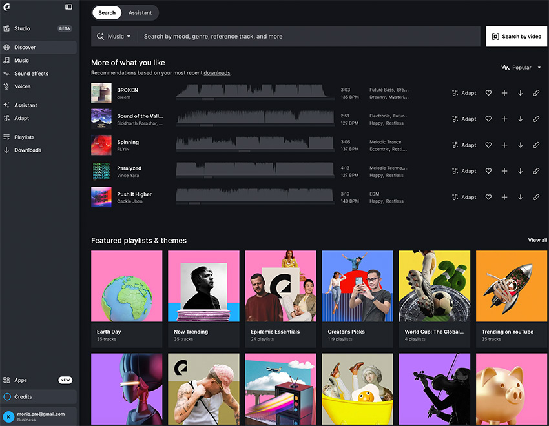Download the BROKEN track
The height and width of the screenshot is (426, 549).
521,93
